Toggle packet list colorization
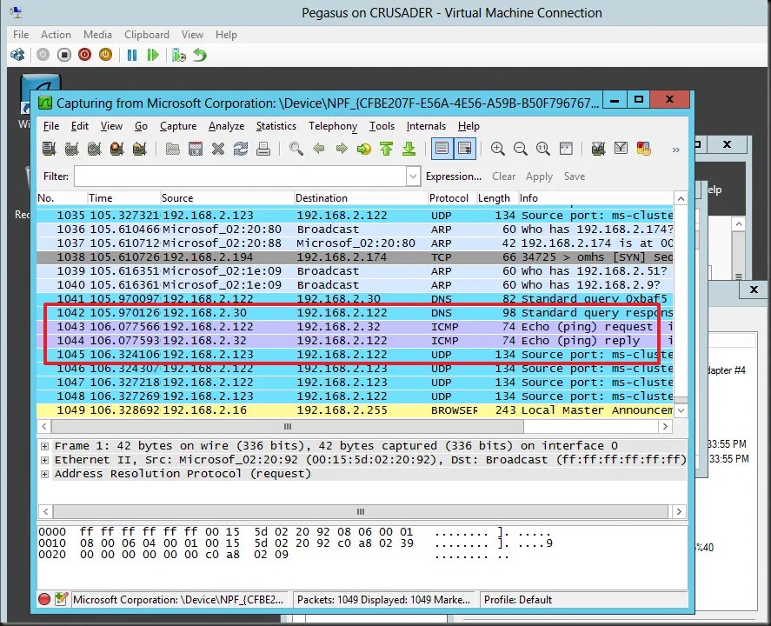Viewport: 771px width, 626px height. 442,149
